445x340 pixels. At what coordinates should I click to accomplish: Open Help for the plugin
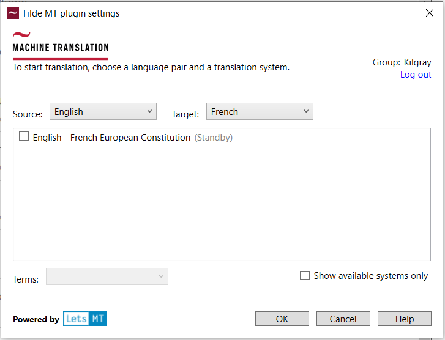404,319
